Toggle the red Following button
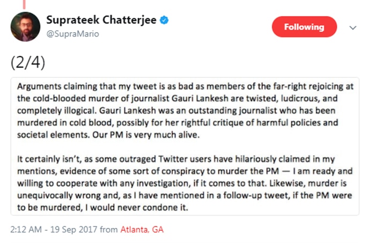 click(304, 27)
